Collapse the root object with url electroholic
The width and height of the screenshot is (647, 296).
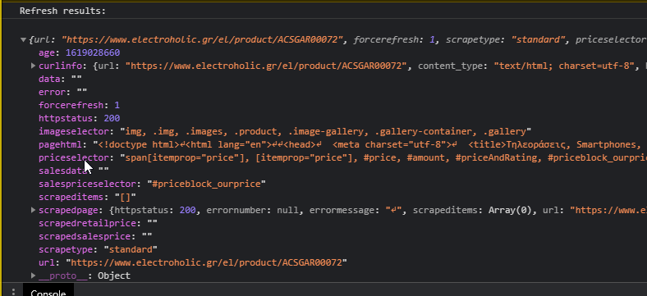pyautogui.click(x=23, y=40)
